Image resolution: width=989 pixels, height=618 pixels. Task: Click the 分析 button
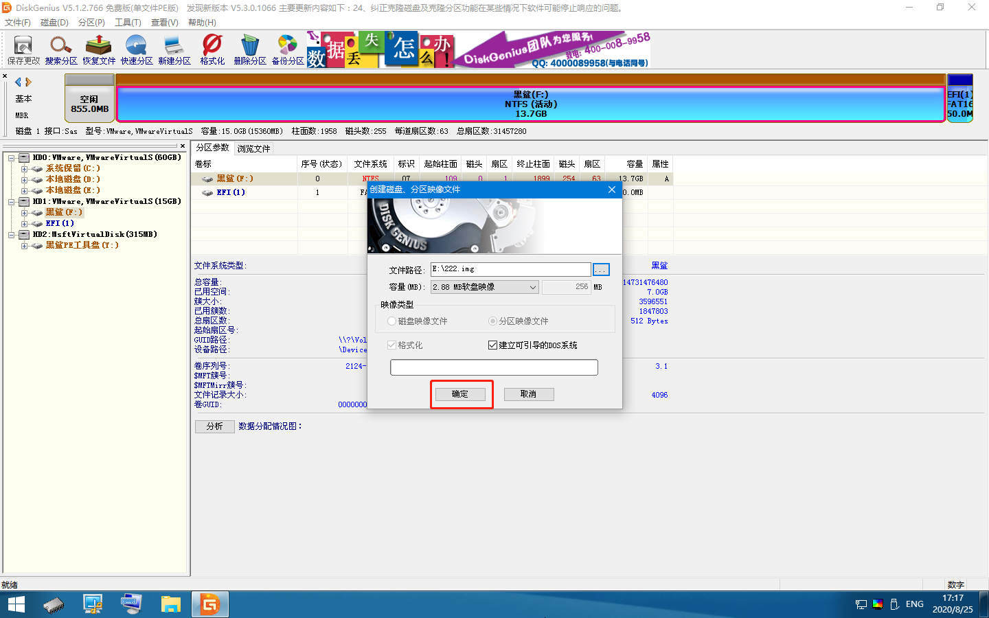coord(215,426)
